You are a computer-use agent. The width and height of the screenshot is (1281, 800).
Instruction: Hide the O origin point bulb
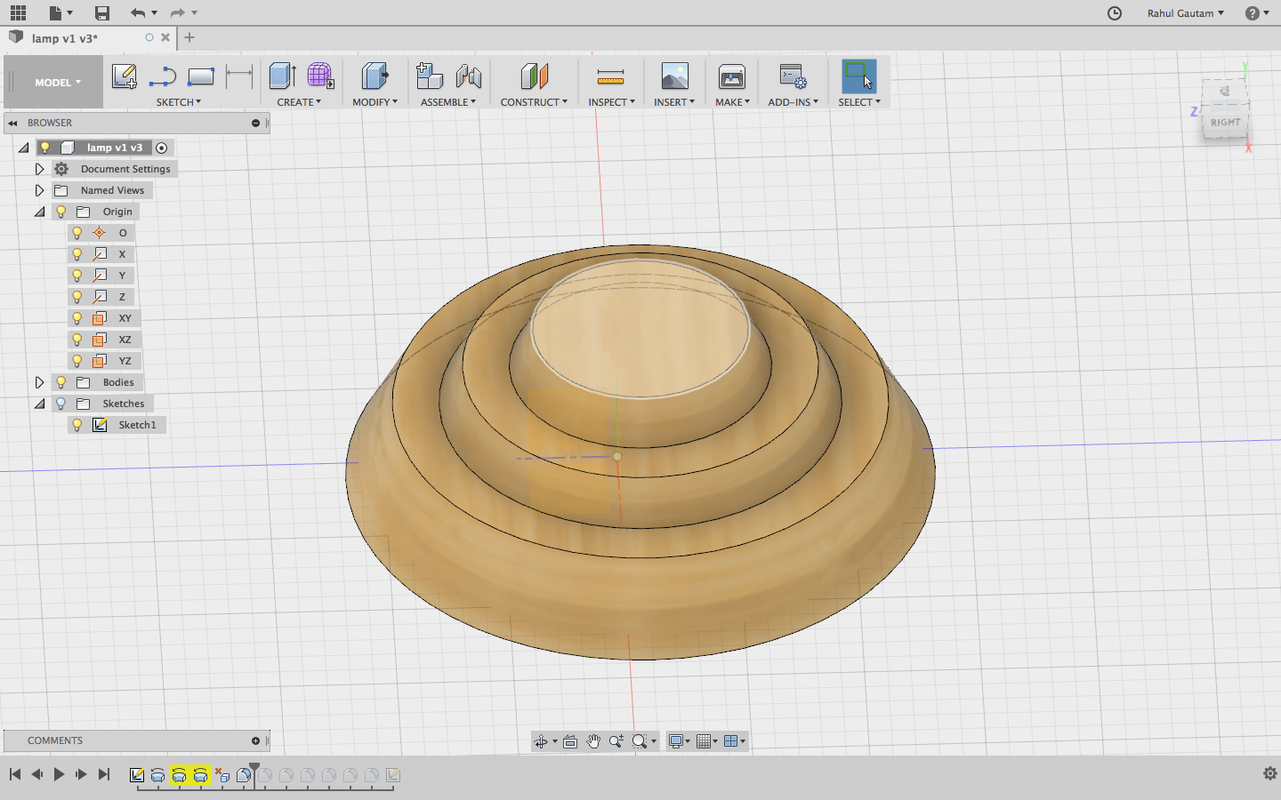point(77,233)
